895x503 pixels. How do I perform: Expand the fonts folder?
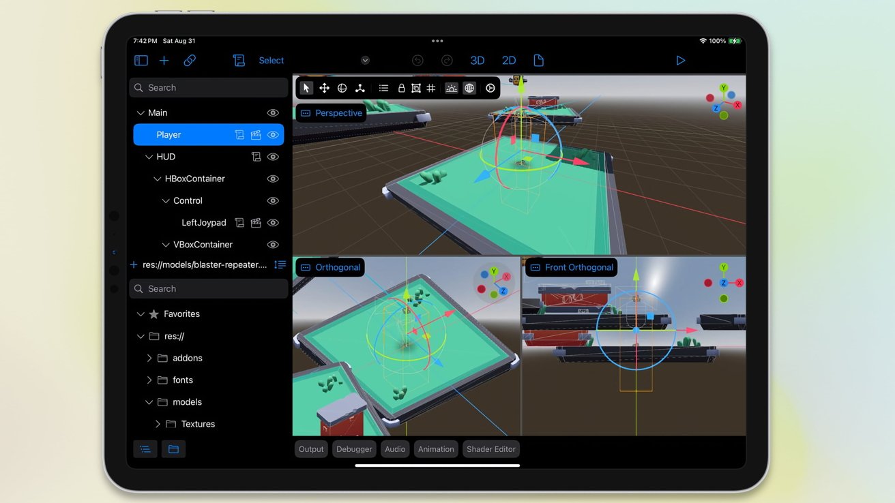click(x=149, y=380)
